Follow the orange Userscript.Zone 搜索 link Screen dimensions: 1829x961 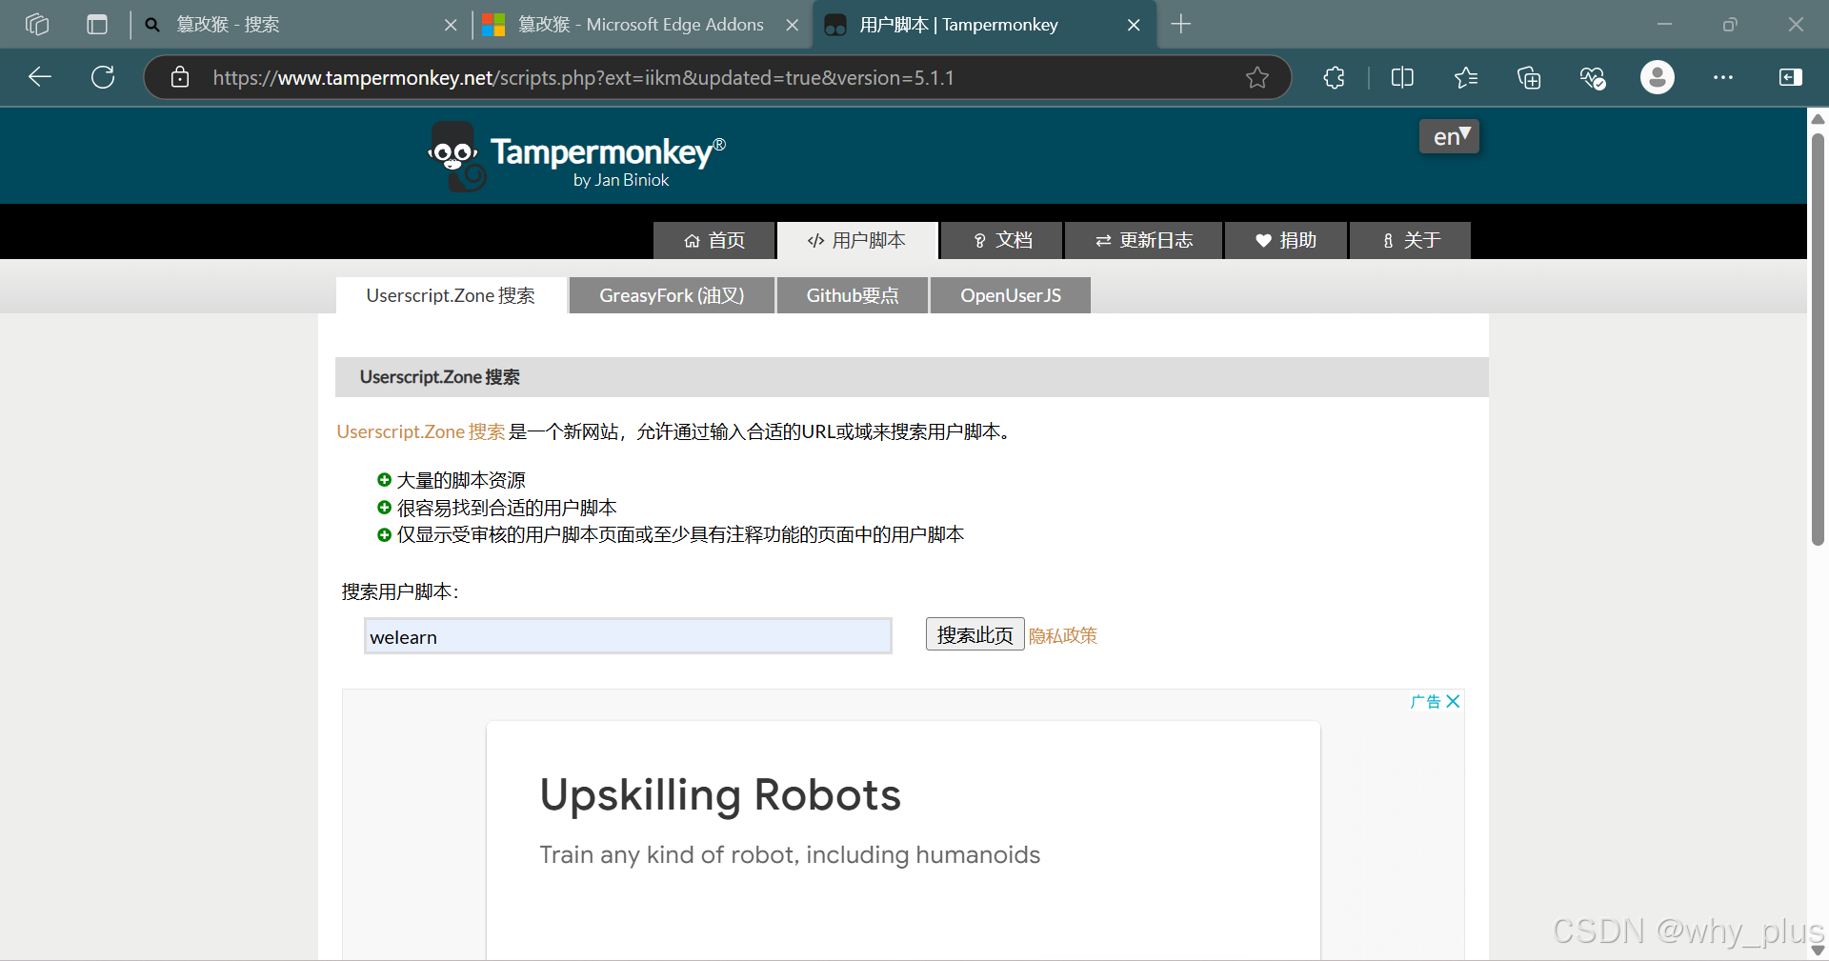(421, 431)
